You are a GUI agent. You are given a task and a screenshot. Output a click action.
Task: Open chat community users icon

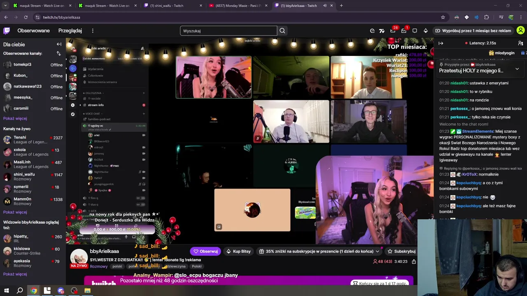520,43
